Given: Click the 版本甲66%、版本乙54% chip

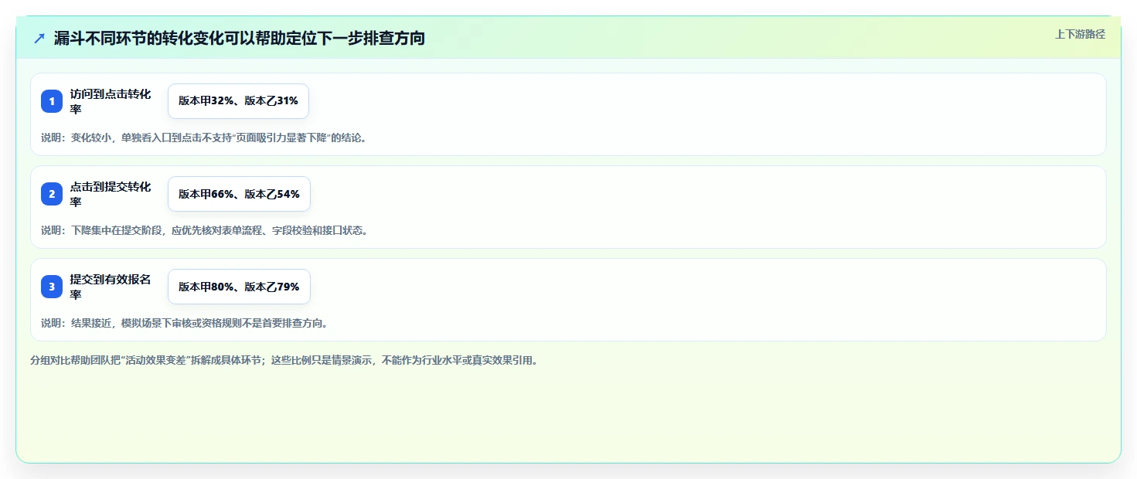Looking at the screenshot, I should pyautogui.click(x=239, y=194).
